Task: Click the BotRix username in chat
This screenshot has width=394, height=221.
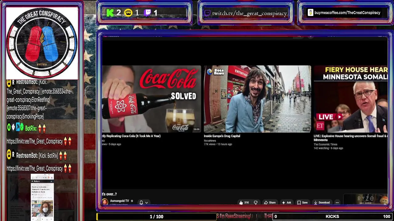Action: point(31,129)
